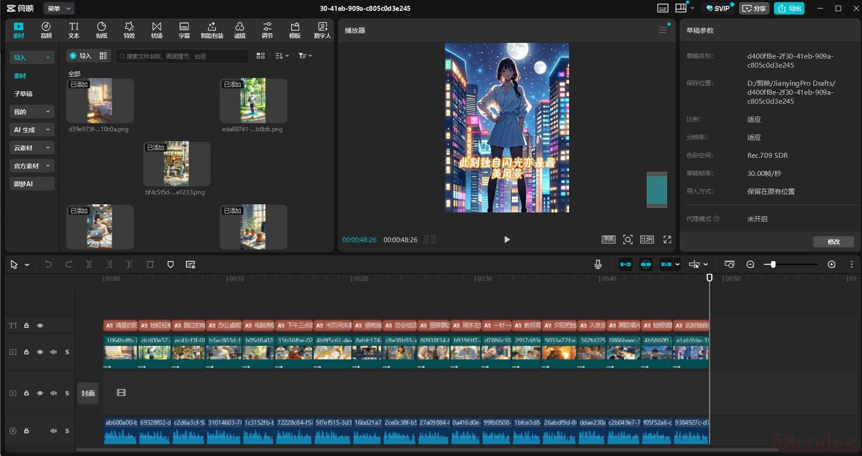Open the 数字人 digital human panel
Screen dimensions: 862x456
(322, 30)
